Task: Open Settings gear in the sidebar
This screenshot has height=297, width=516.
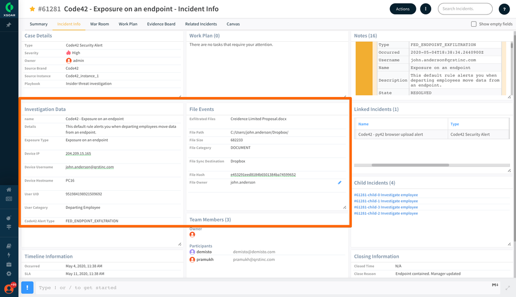Action: 9,274
